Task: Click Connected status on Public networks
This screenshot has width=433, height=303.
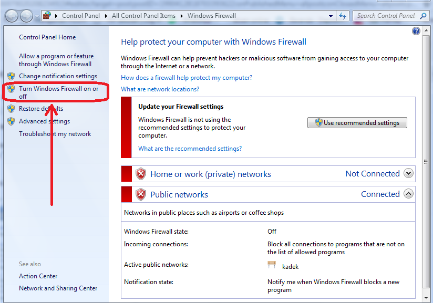Action: coord(380,194)
